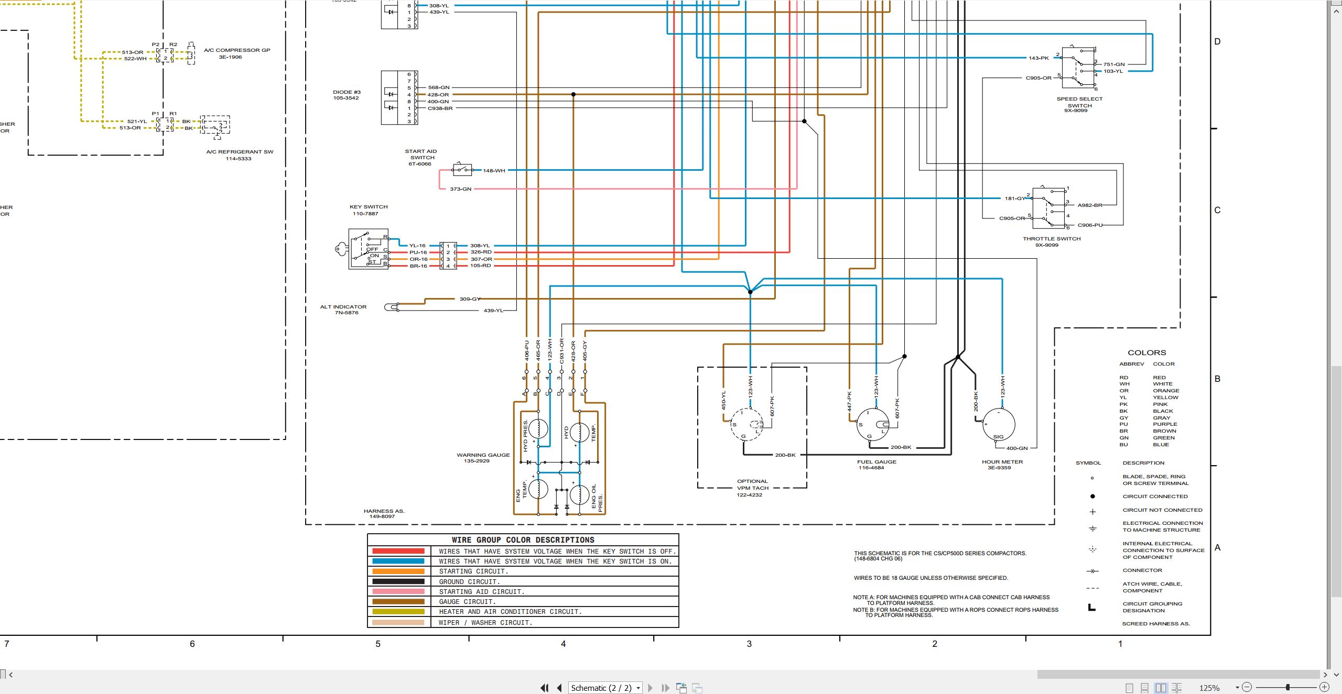This screenshot has height=694, width=1342.
Task: Click the zoom slider handle
Action: tap(1287, 687)
